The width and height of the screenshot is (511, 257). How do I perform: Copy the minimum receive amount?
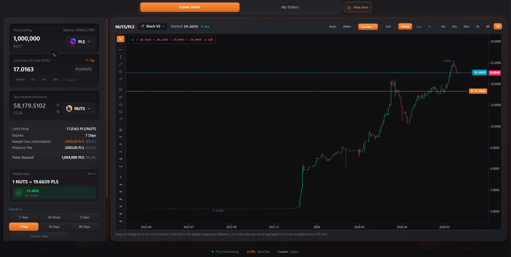click(x=58, y=105)
